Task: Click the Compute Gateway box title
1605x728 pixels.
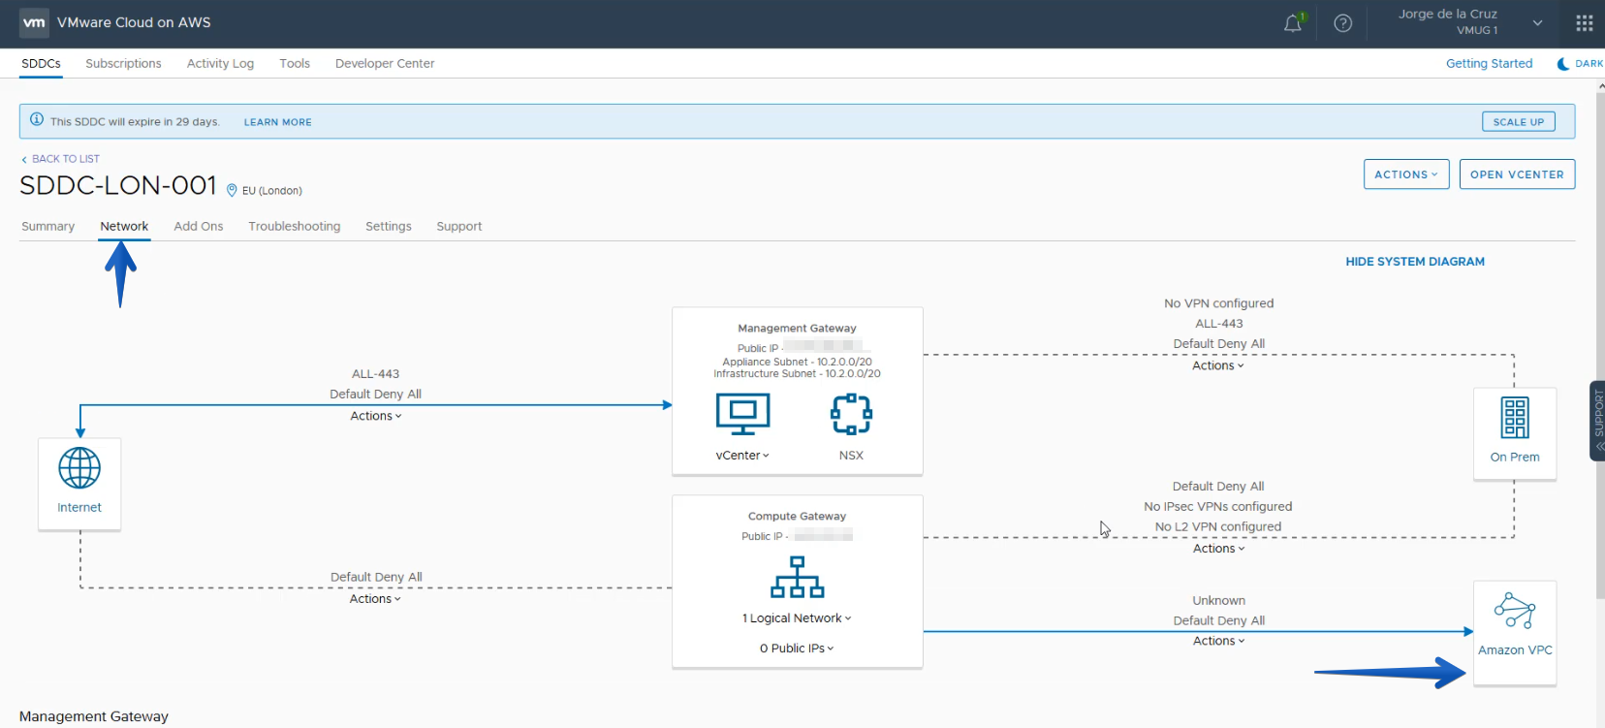Action: tap(797, 517)
